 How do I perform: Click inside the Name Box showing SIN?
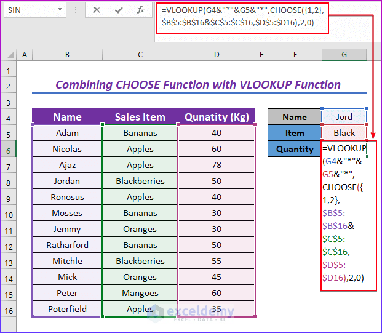point(31,10)
